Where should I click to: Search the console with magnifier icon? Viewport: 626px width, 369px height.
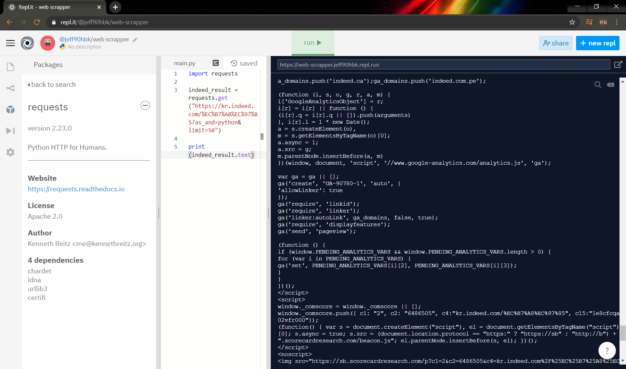[x=598, y=84]
